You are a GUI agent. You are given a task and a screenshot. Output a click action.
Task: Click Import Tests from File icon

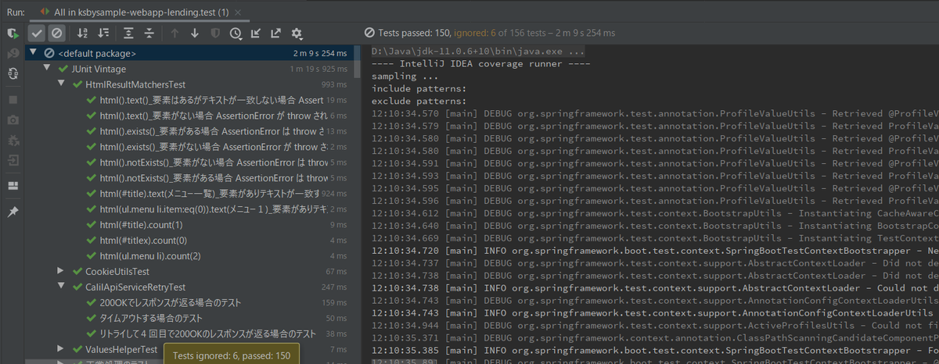(256, 33)
